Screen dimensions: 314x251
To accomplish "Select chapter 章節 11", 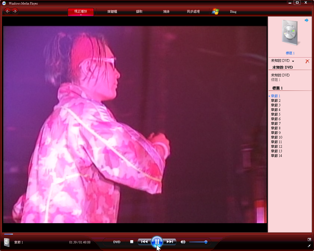I will [276, 142].
